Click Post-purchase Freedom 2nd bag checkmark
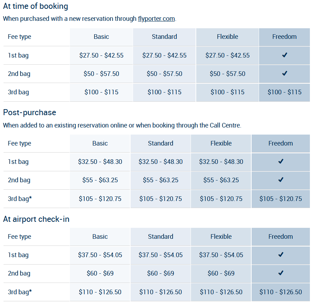 pos(281,180)
